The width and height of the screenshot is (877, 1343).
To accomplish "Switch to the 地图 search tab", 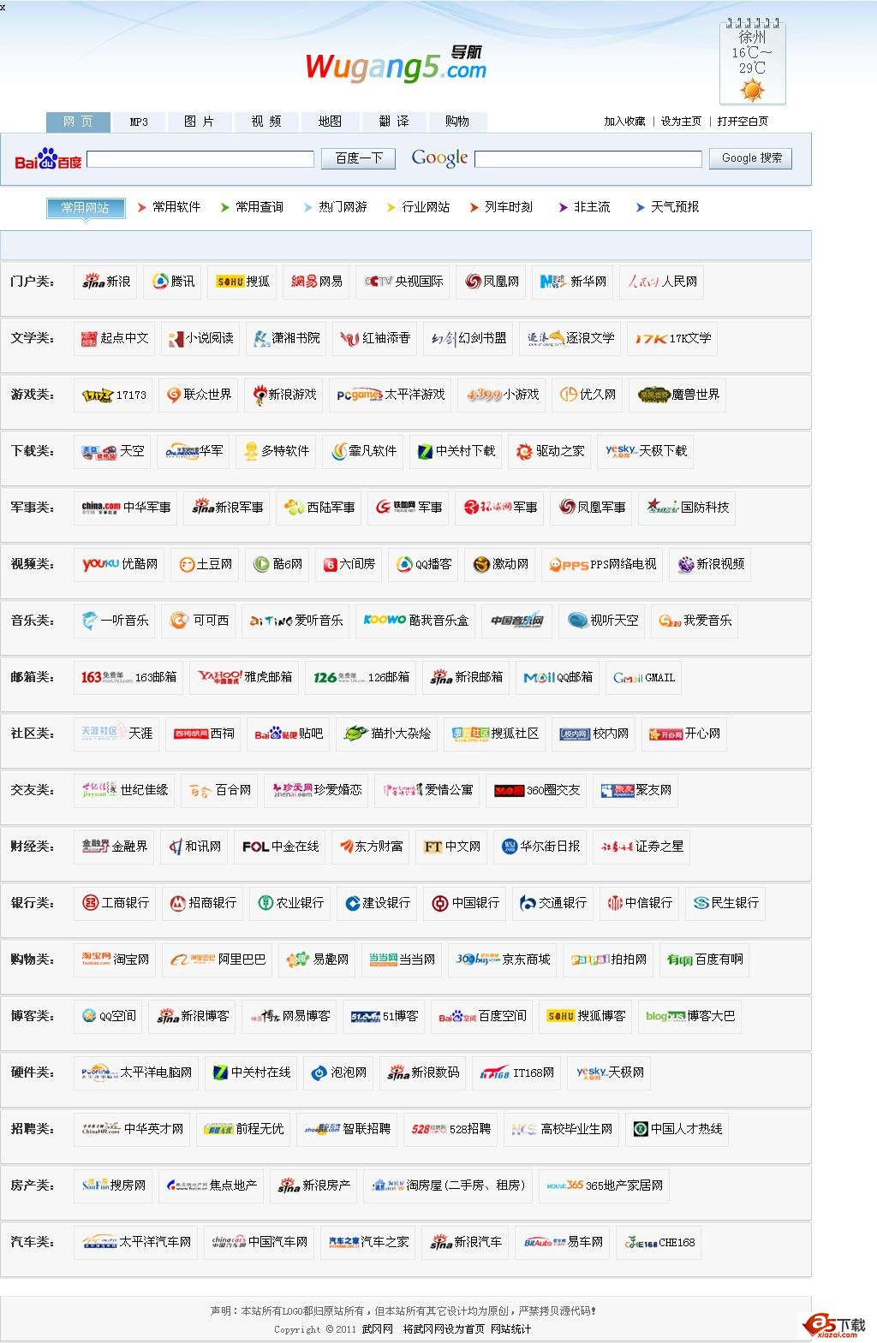I will [x=330, y=122].
